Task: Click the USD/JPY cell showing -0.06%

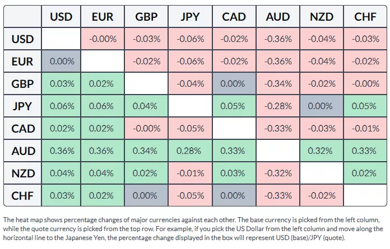Action: tap(190, 39)
